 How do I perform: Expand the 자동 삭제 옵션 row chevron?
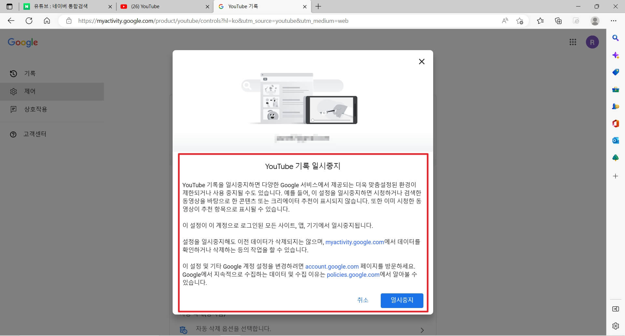[x=422, y=330]
